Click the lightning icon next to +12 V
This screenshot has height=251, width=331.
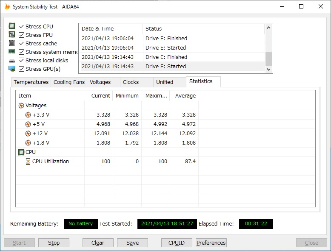(28, 134)
